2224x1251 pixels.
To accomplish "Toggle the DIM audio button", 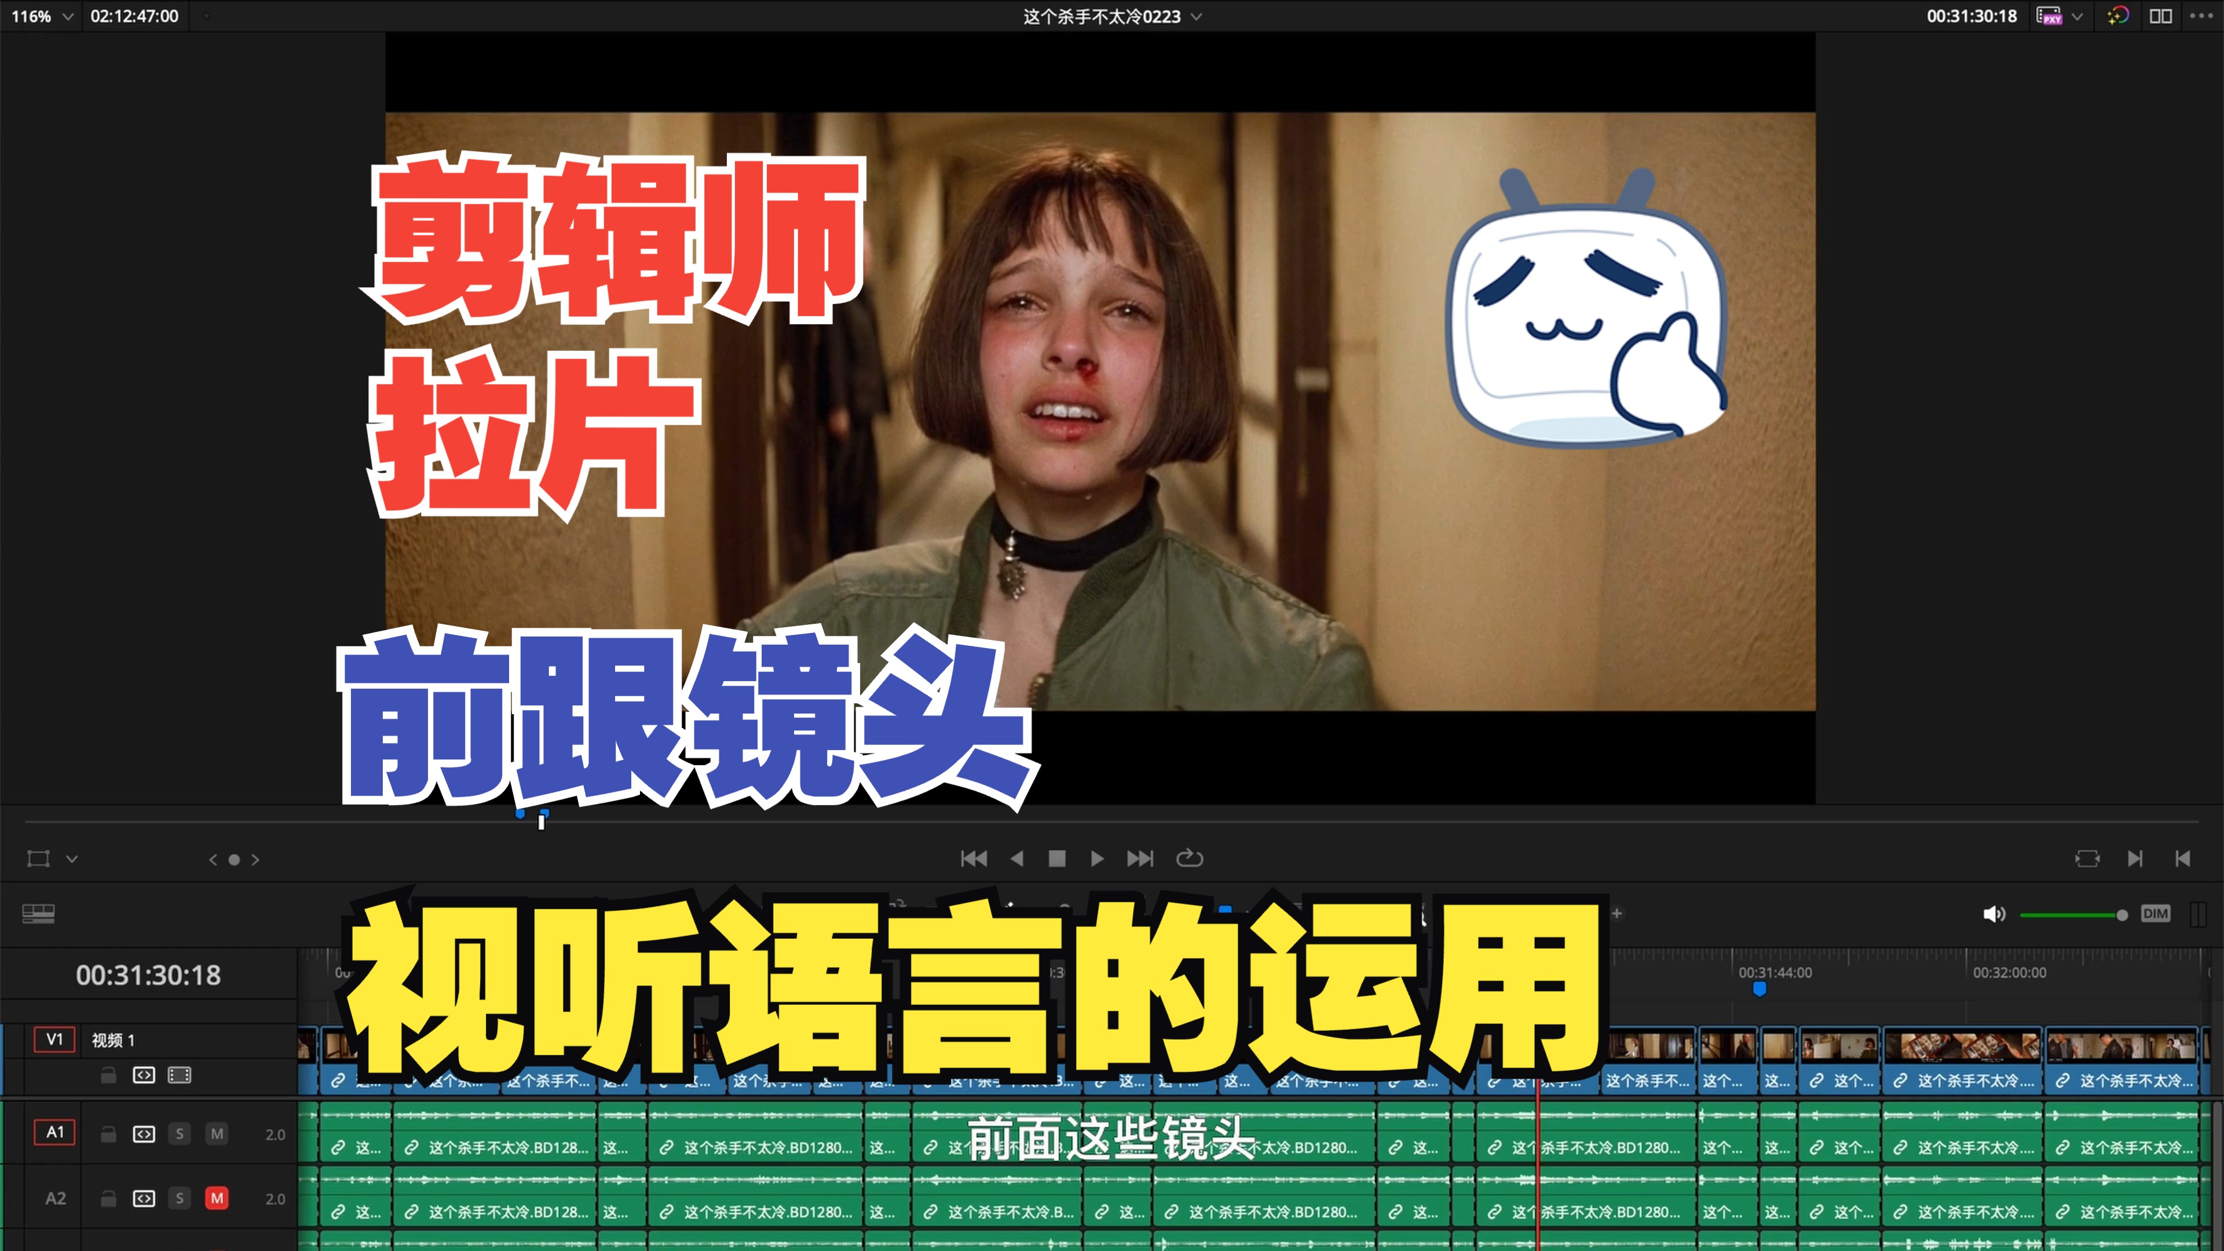I will coord(2155,913).
